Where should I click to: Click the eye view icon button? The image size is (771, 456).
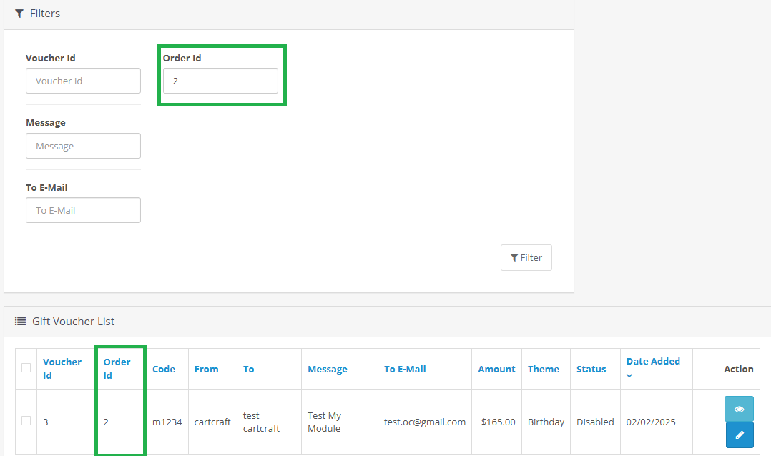pyautogui.click(x=739, y=409)
